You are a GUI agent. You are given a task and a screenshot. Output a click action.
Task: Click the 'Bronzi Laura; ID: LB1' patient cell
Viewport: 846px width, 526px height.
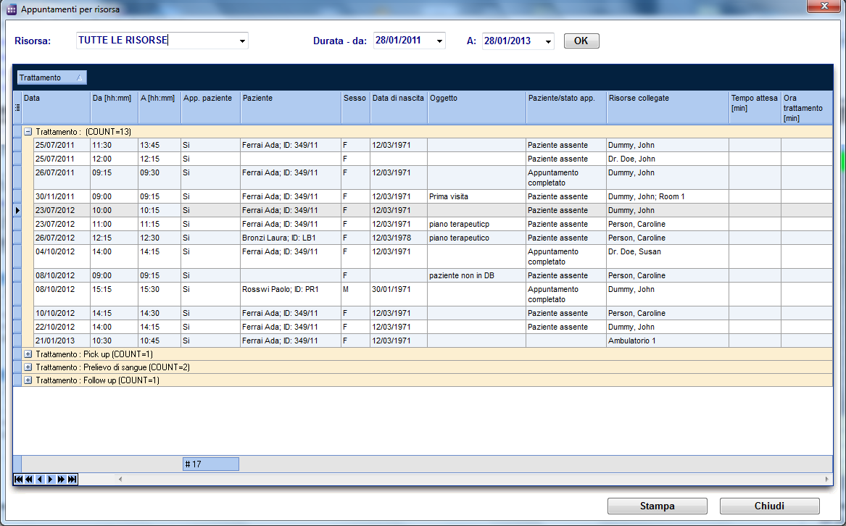291,238
